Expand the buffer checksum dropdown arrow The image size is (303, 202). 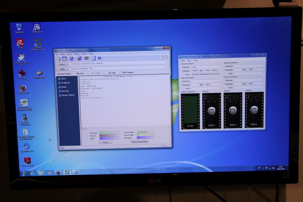pyautogui.click(x=166, y=67)
